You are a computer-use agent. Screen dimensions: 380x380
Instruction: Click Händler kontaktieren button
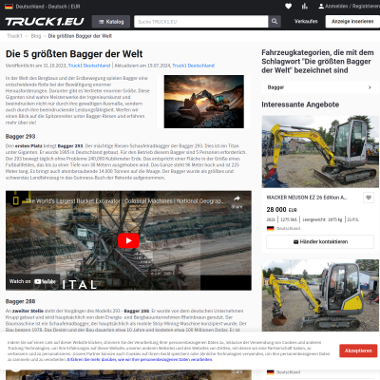(x=320, y=241)
